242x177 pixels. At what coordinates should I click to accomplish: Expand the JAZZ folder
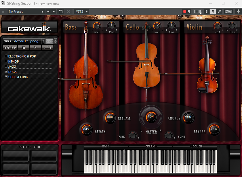coord(6,66)
